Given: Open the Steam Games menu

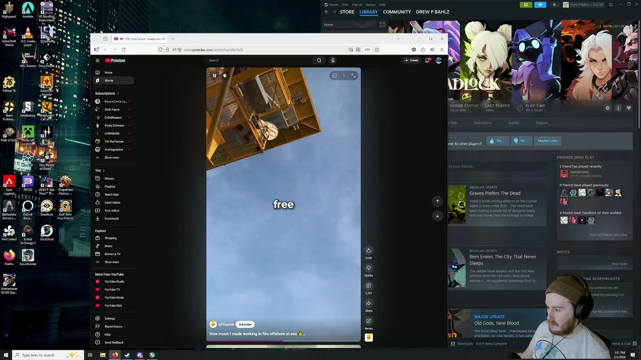Looking at the screenshot, I should [371, 4].
